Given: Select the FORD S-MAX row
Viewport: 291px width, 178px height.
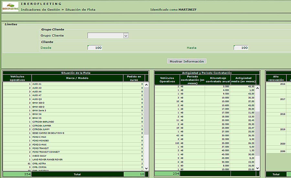Looking at the screenshot, I should pyautogui.click(x=73, y=145).
